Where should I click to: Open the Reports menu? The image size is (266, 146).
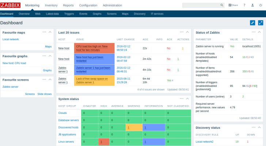point(68,5)
